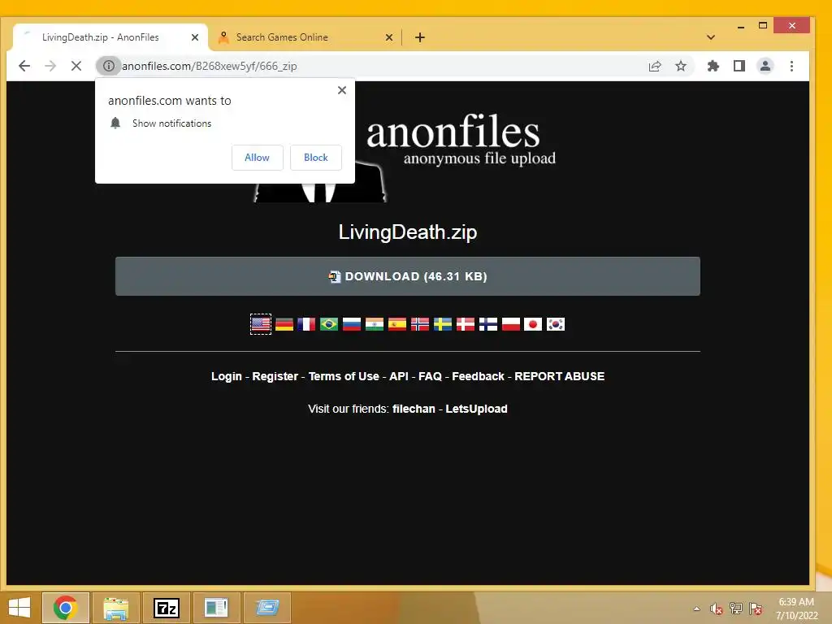Open the Login link
This screenshot has width=832, height=624.
(x=227, y=376)
